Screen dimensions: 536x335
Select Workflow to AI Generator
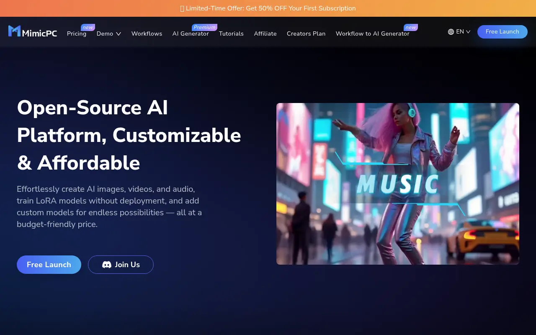(372, 33)
